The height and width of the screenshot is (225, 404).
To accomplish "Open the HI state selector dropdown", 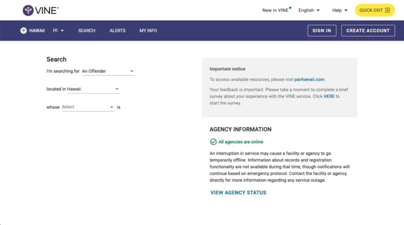I will [58, 30].
